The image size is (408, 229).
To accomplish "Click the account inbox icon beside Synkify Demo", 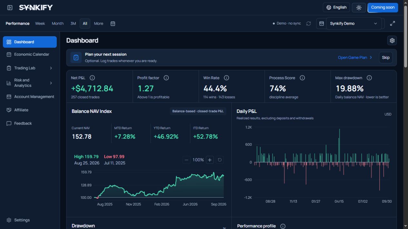I will pos(322,23).
